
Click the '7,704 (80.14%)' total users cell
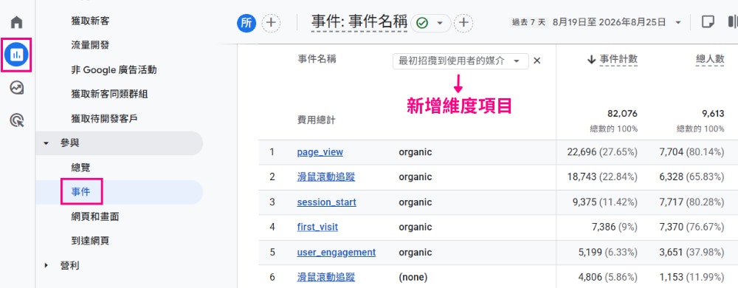point(692,152)
